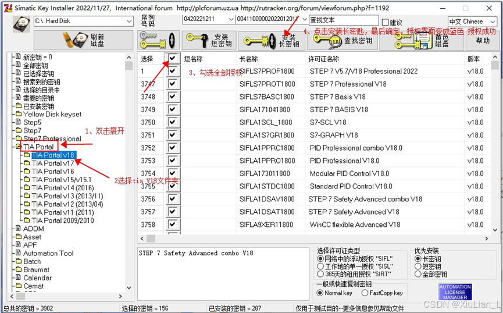Image resolution: width=503 pixels, height=313 pixels.
Task: Select the Normal key radio
Action: coord(320,293)
